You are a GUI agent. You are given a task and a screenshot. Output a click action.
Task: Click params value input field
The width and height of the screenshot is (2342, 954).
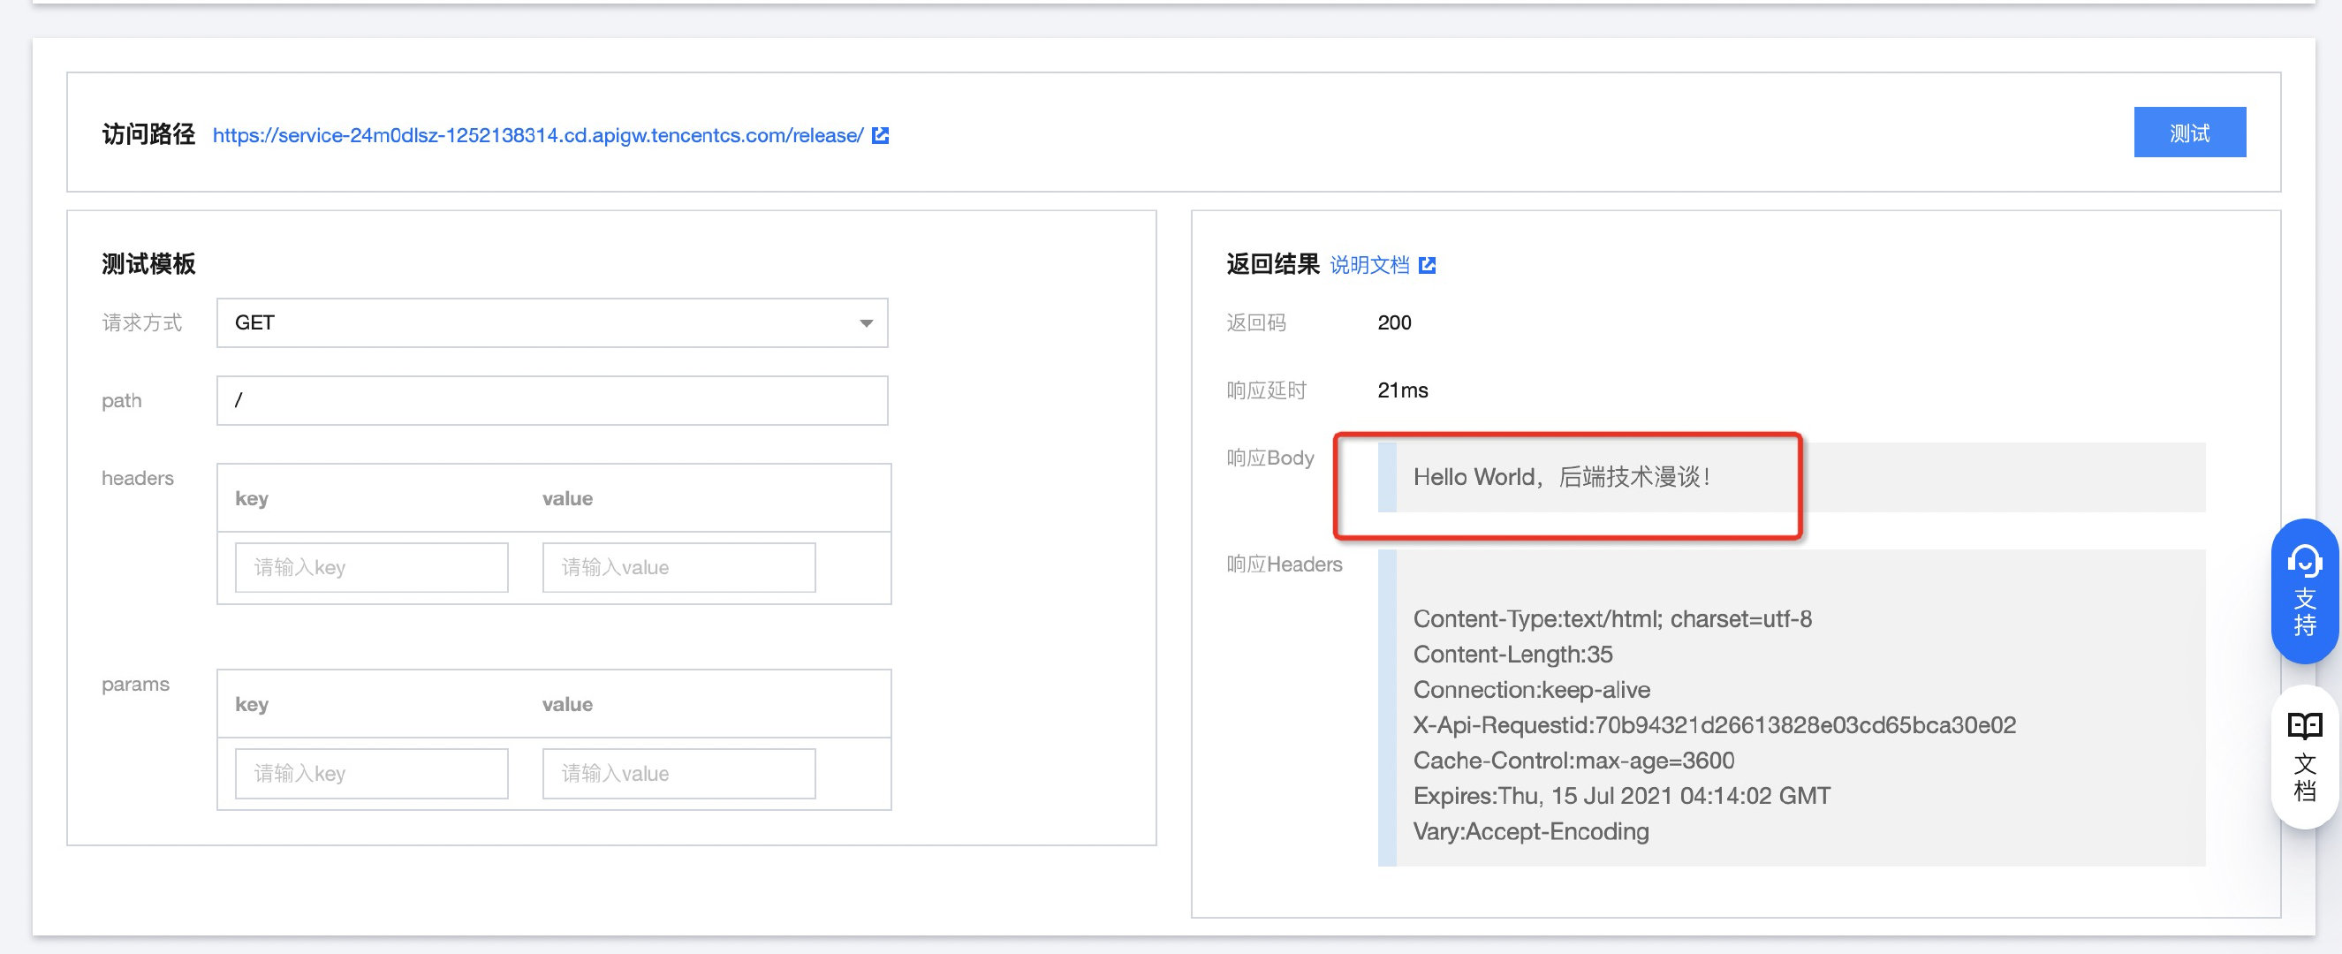(x=678, y=773)
